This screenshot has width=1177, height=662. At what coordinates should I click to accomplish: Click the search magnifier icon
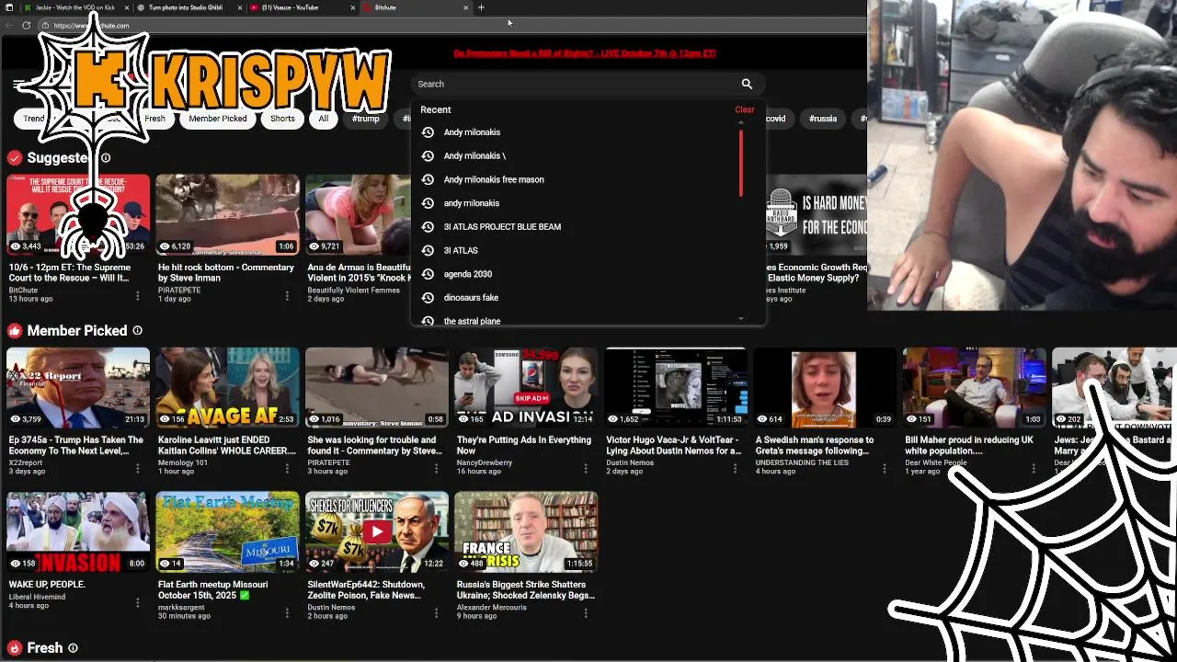click(x=747, y=84)
